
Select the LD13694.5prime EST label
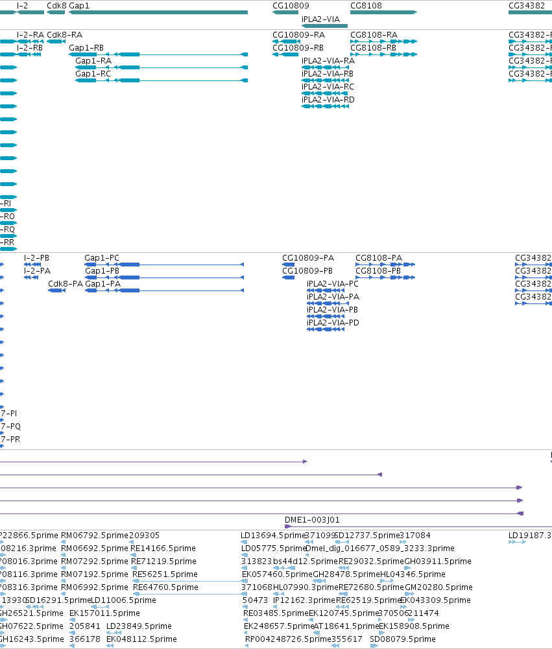[x=273, y=536]
